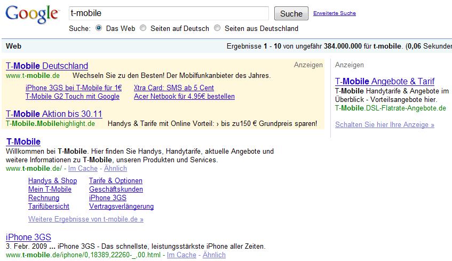
Task: Open Erweiterte Suche link
Action: (x=335, y=13)
